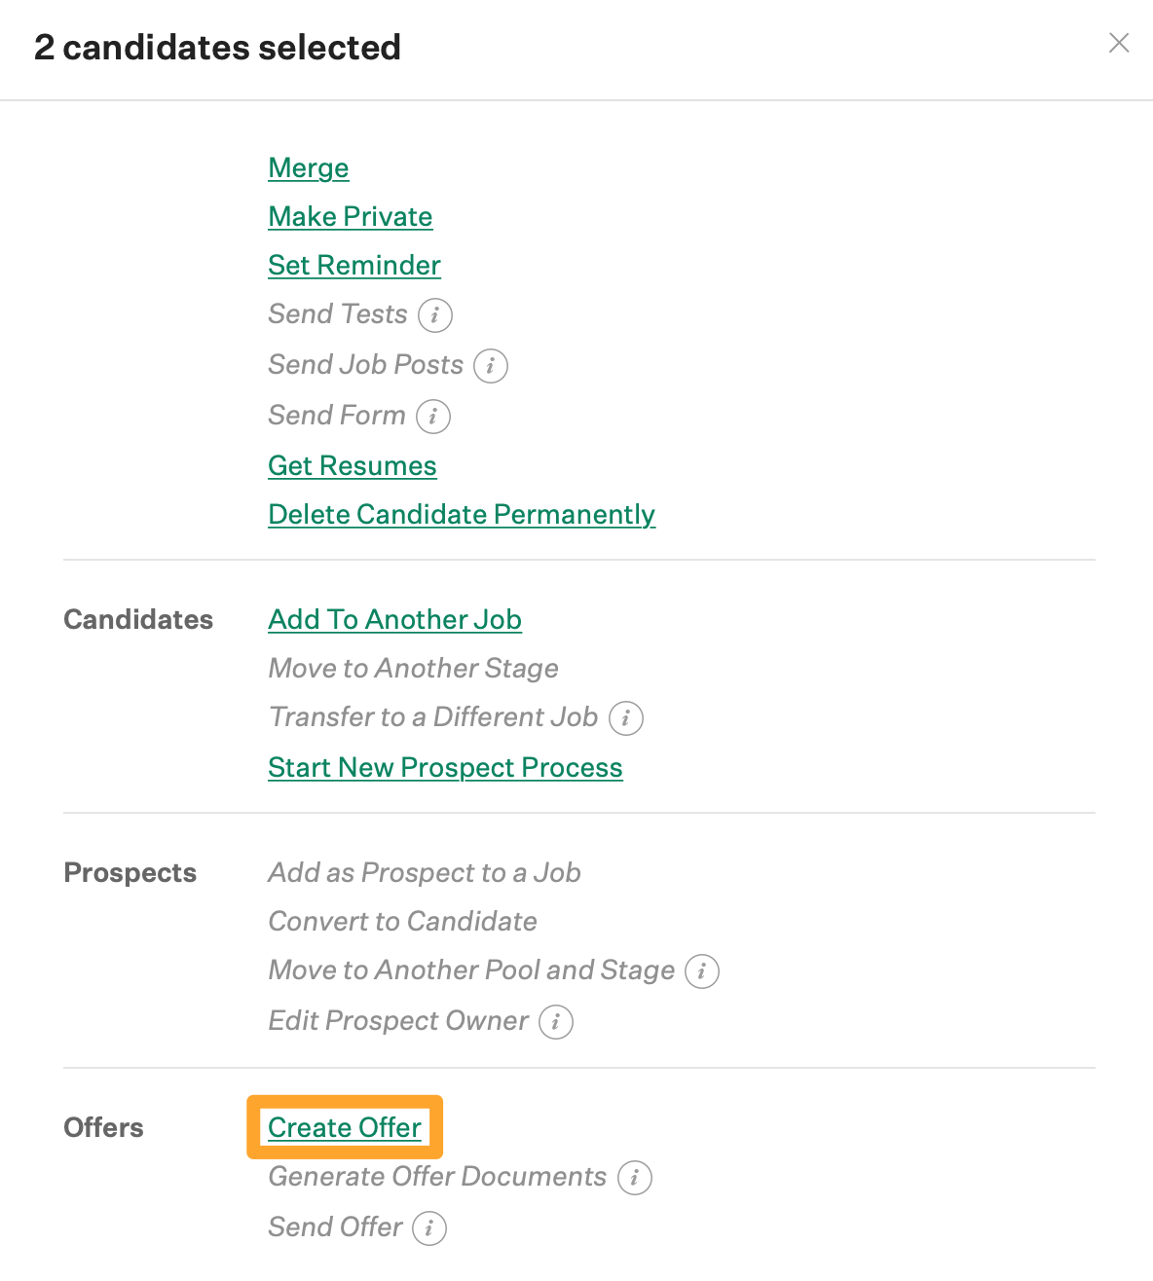Click the info icon next to Send Job Posts

click(x=491, y=366)
